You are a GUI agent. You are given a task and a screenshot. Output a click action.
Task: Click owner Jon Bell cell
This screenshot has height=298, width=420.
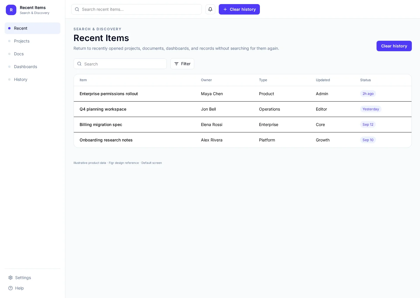pyautogui.click(x=209, y=109)
